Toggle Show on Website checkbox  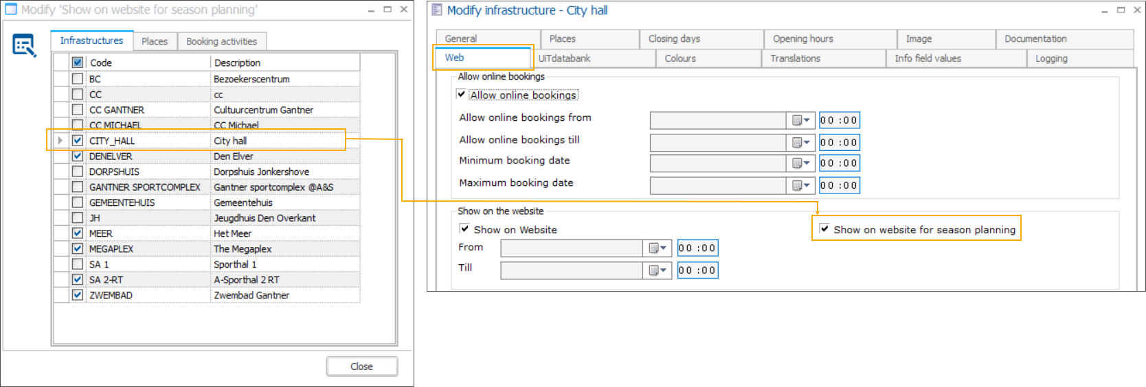coord(465,229)
